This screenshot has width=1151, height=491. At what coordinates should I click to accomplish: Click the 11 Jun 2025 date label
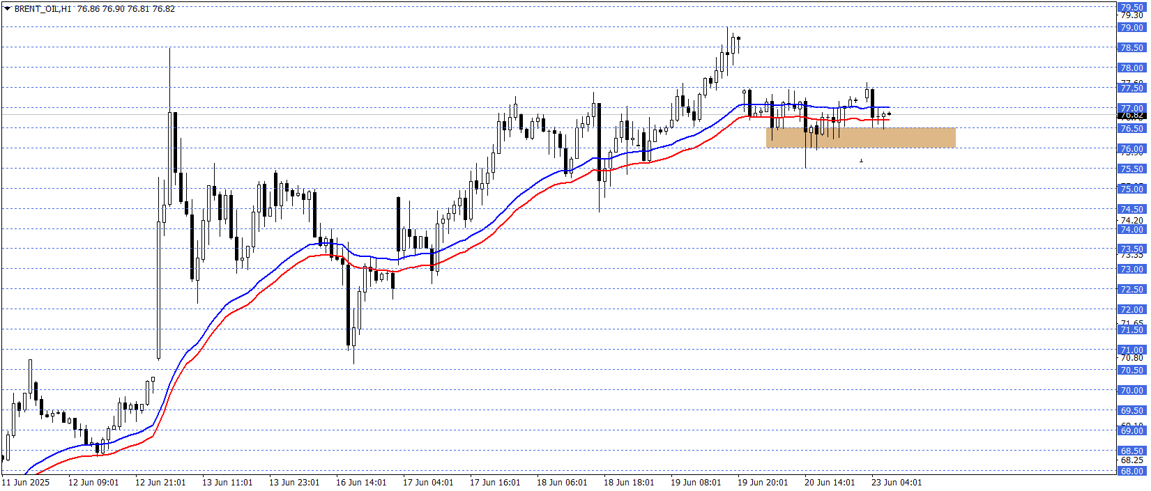[26, 482]
